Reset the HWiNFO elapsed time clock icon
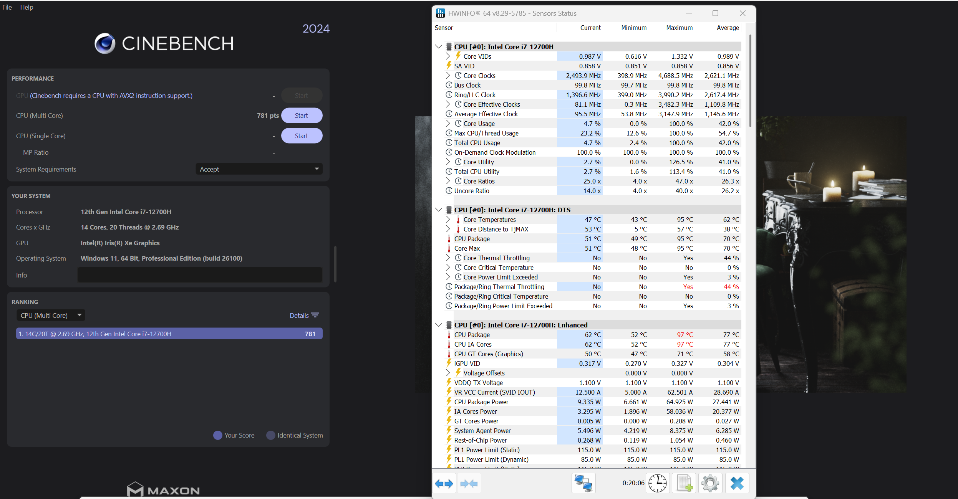Image resolution: width=958 pixels, height=499 pixels. click(x=658, y=483)
